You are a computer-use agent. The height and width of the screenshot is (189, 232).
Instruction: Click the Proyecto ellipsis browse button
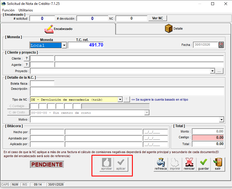click(x=219, y=71)
